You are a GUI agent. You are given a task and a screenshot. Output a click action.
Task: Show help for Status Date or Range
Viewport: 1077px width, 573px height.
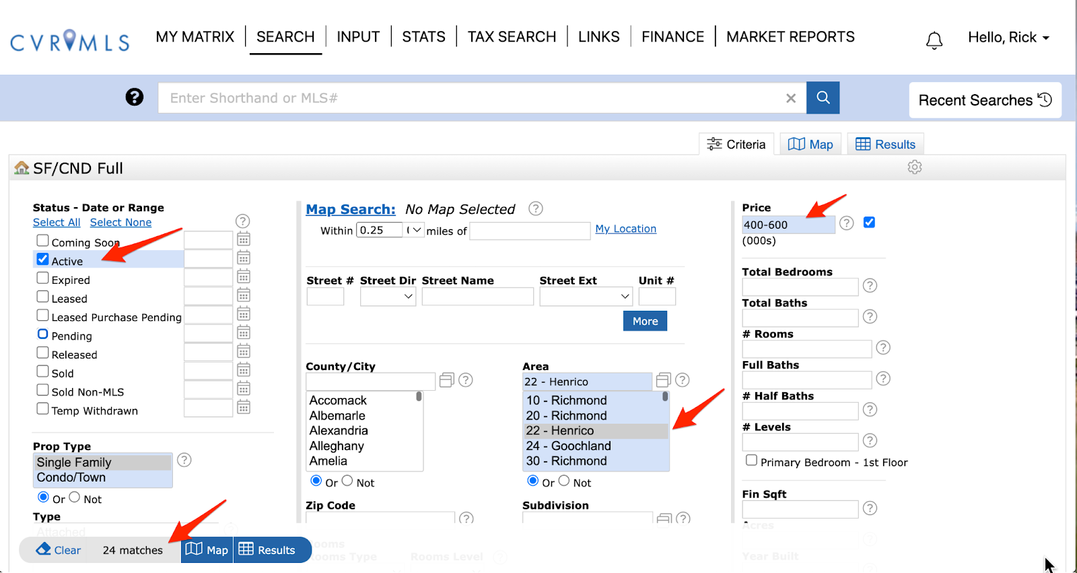tap(243, 221)
